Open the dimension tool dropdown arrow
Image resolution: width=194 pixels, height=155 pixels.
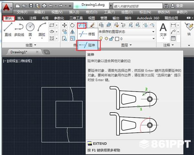[178, 25]
